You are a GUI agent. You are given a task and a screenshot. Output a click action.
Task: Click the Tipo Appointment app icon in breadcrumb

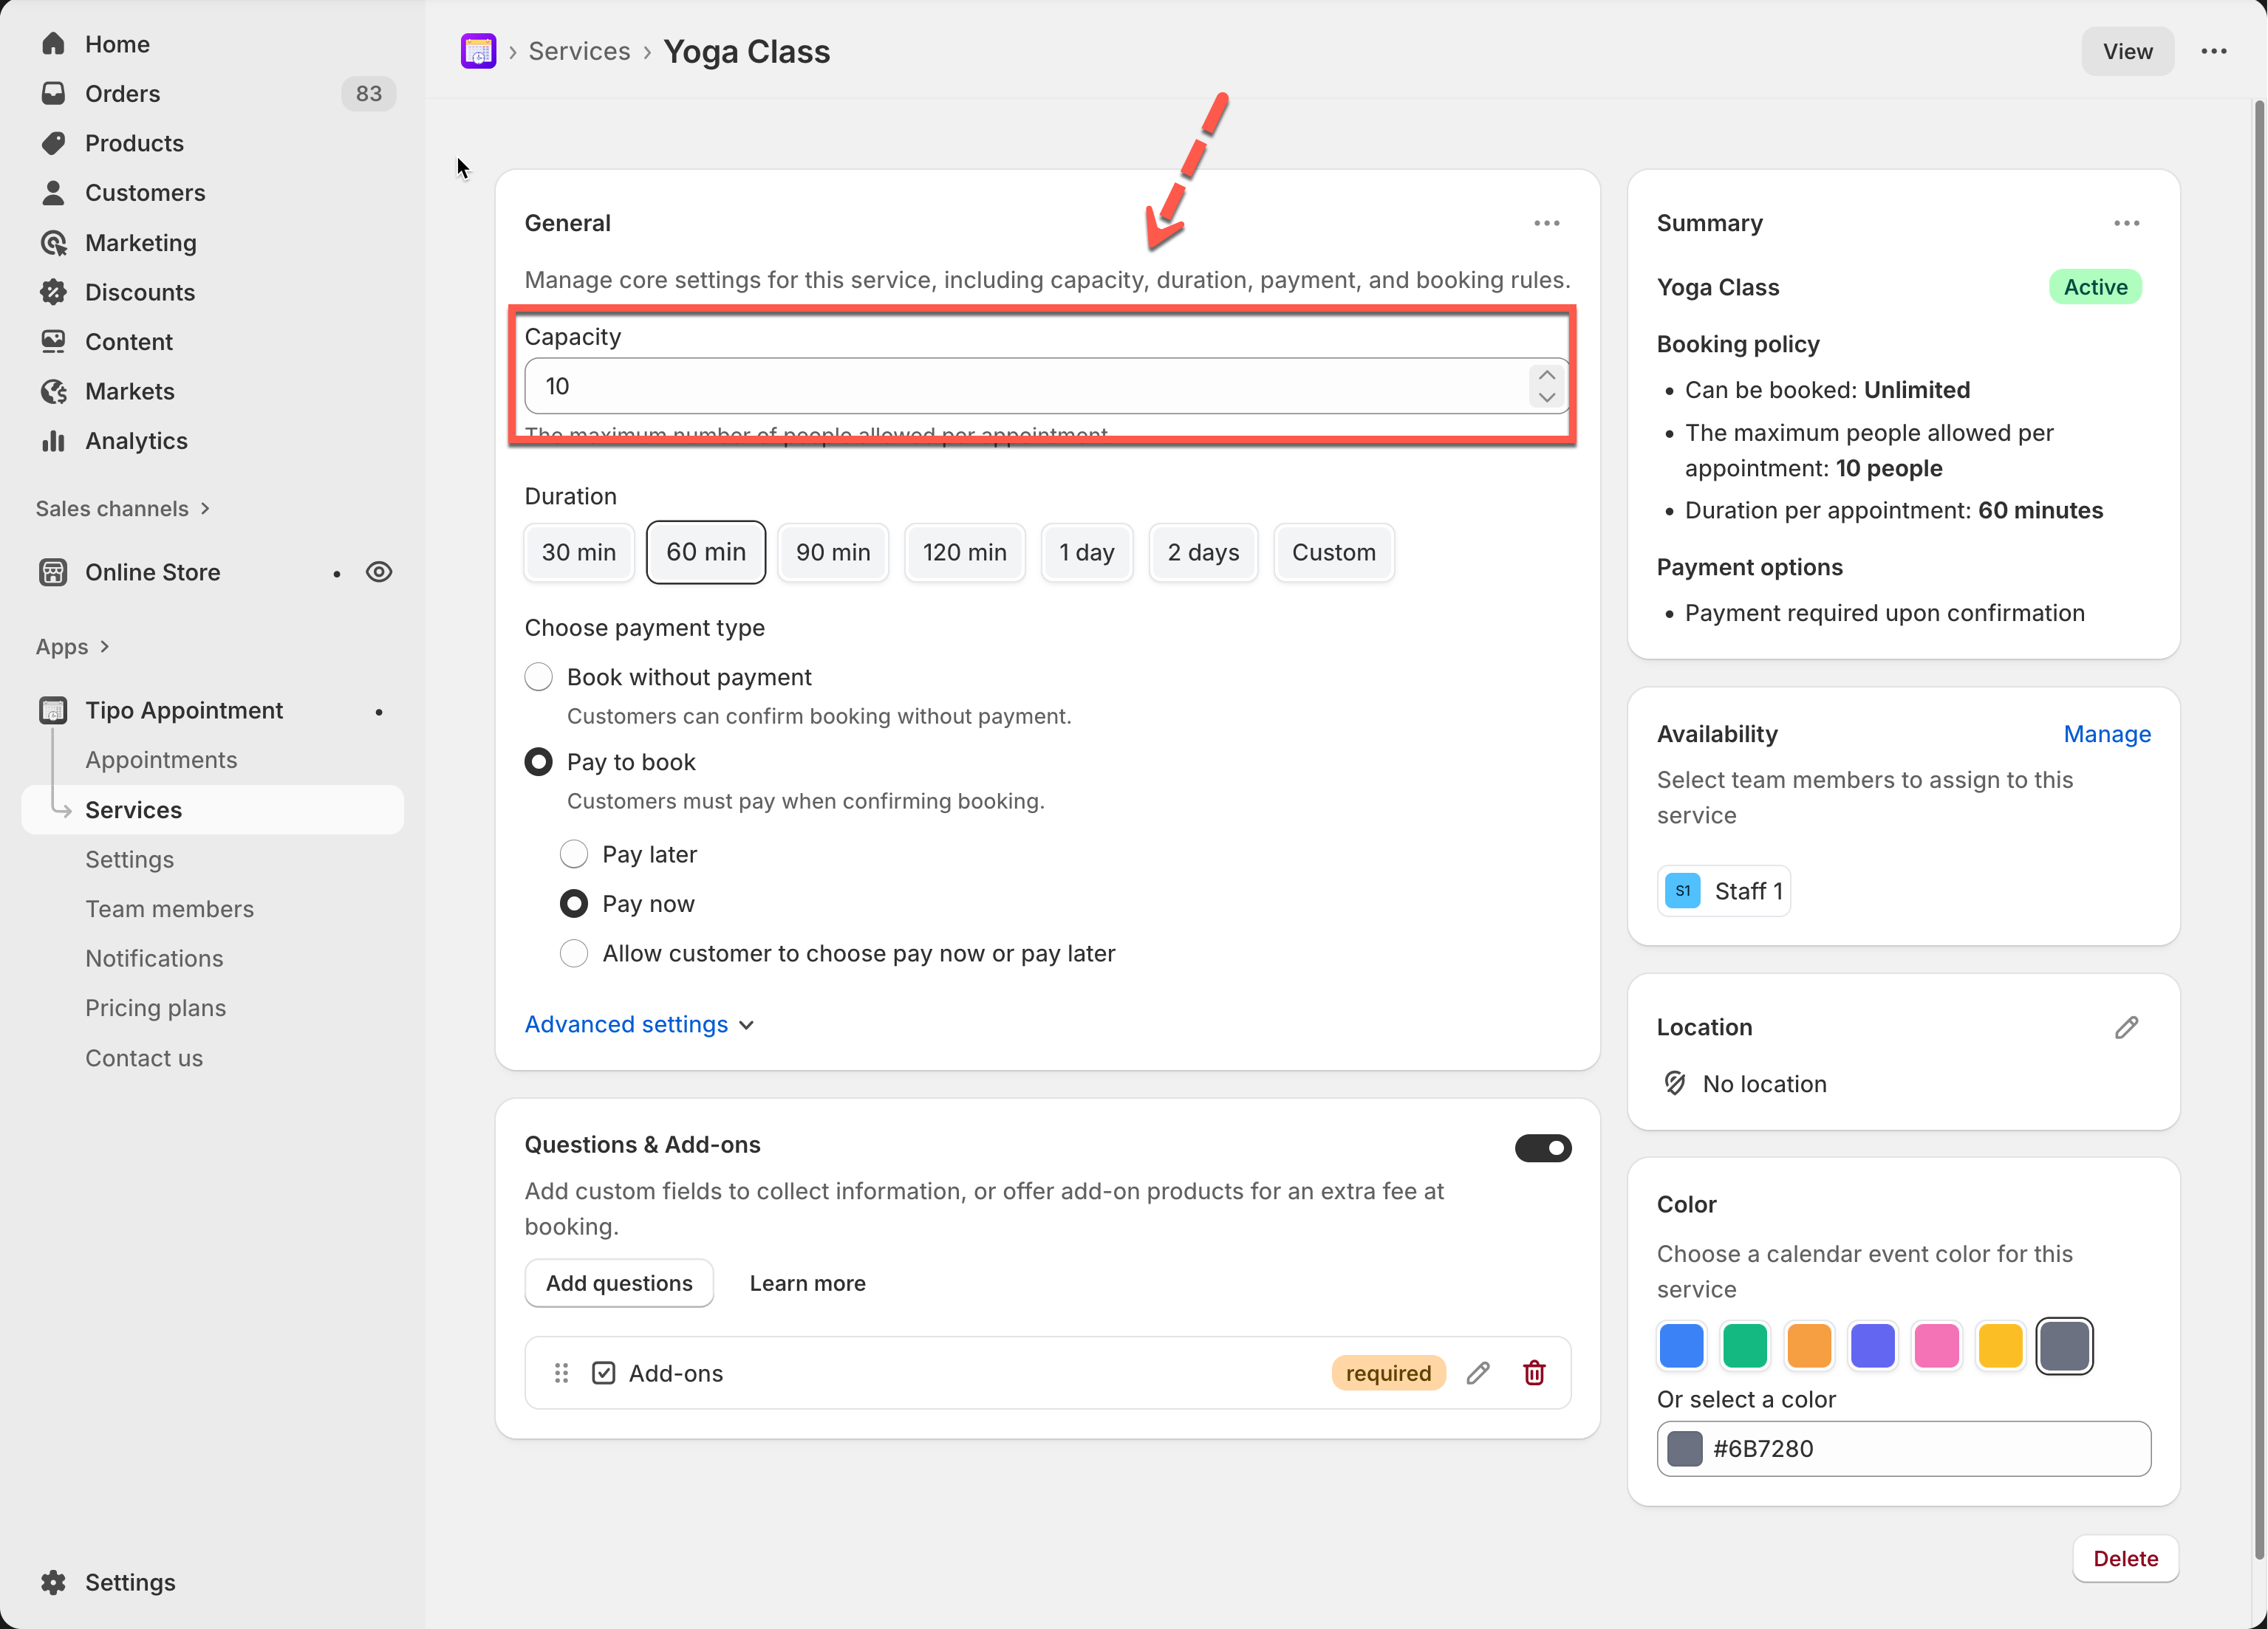click(478, 51)
